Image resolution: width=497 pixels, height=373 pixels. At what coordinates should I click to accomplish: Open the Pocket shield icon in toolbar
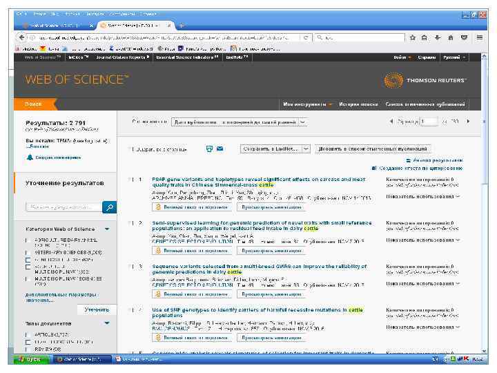(x=464, y=37)
